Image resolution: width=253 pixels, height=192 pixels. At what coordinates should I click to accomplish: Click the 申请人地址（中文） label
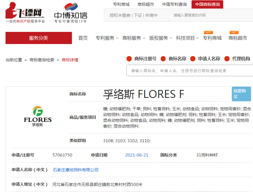click(30, 184)
